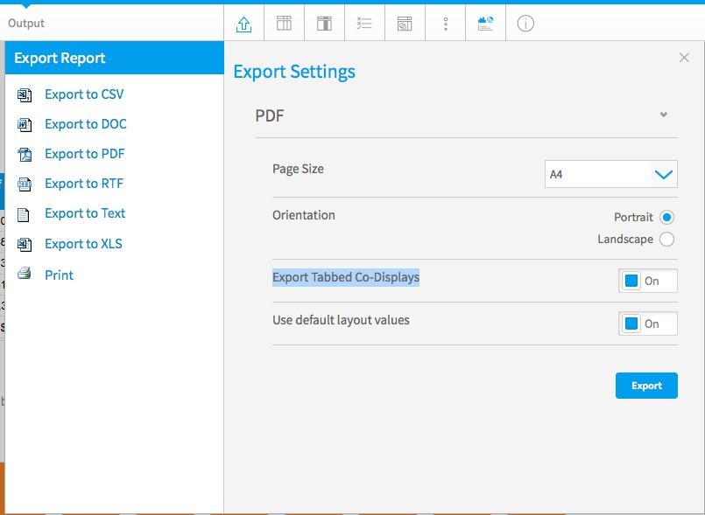Screen dimensions: 705x515
Task: Click the report page settings icon
Action: (405, 24)
